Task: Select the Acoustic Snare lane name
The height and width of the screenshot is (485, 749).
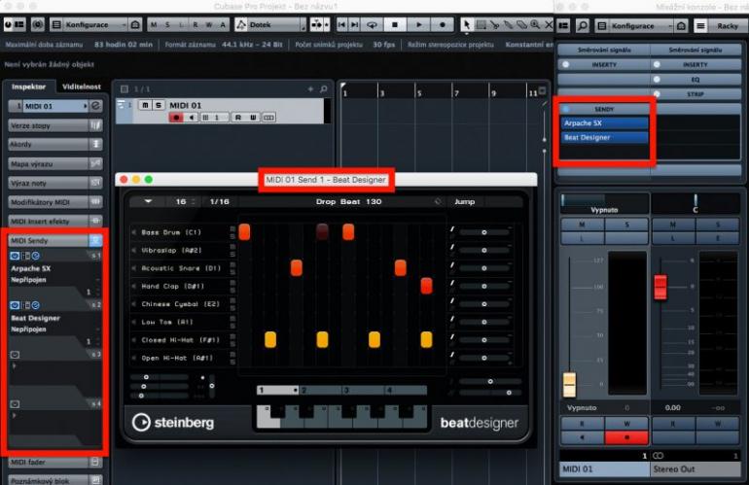Action: (x=181, y=268)
